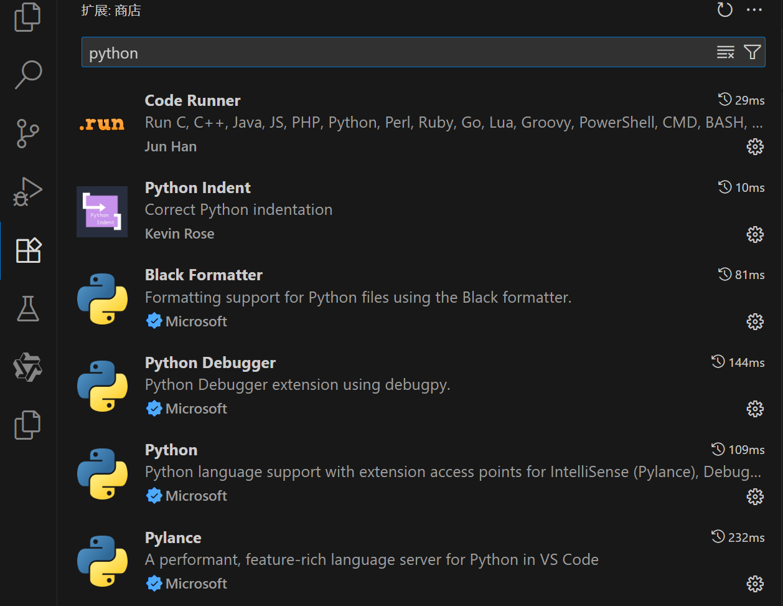Click publisher name Jun Han
The image size is (783, 606).
(171, 147)
